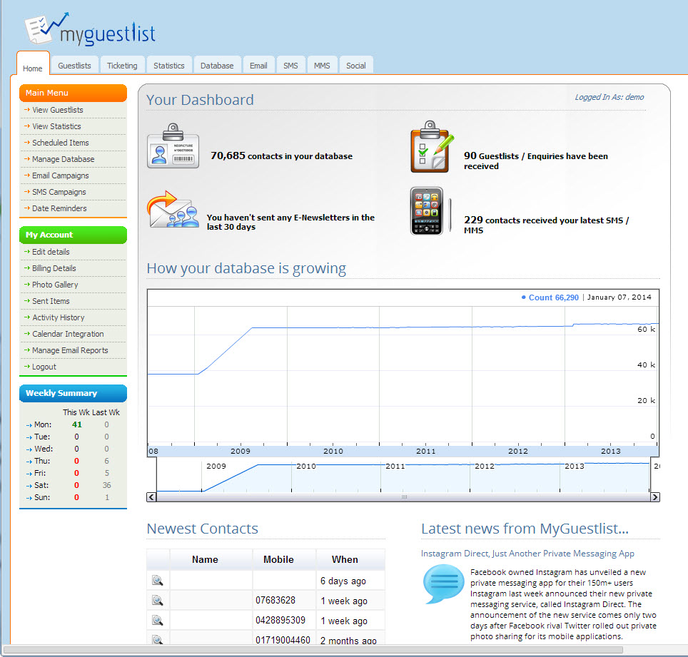
Task: Open the Statistics tab
Action: (x=169, y=66)
